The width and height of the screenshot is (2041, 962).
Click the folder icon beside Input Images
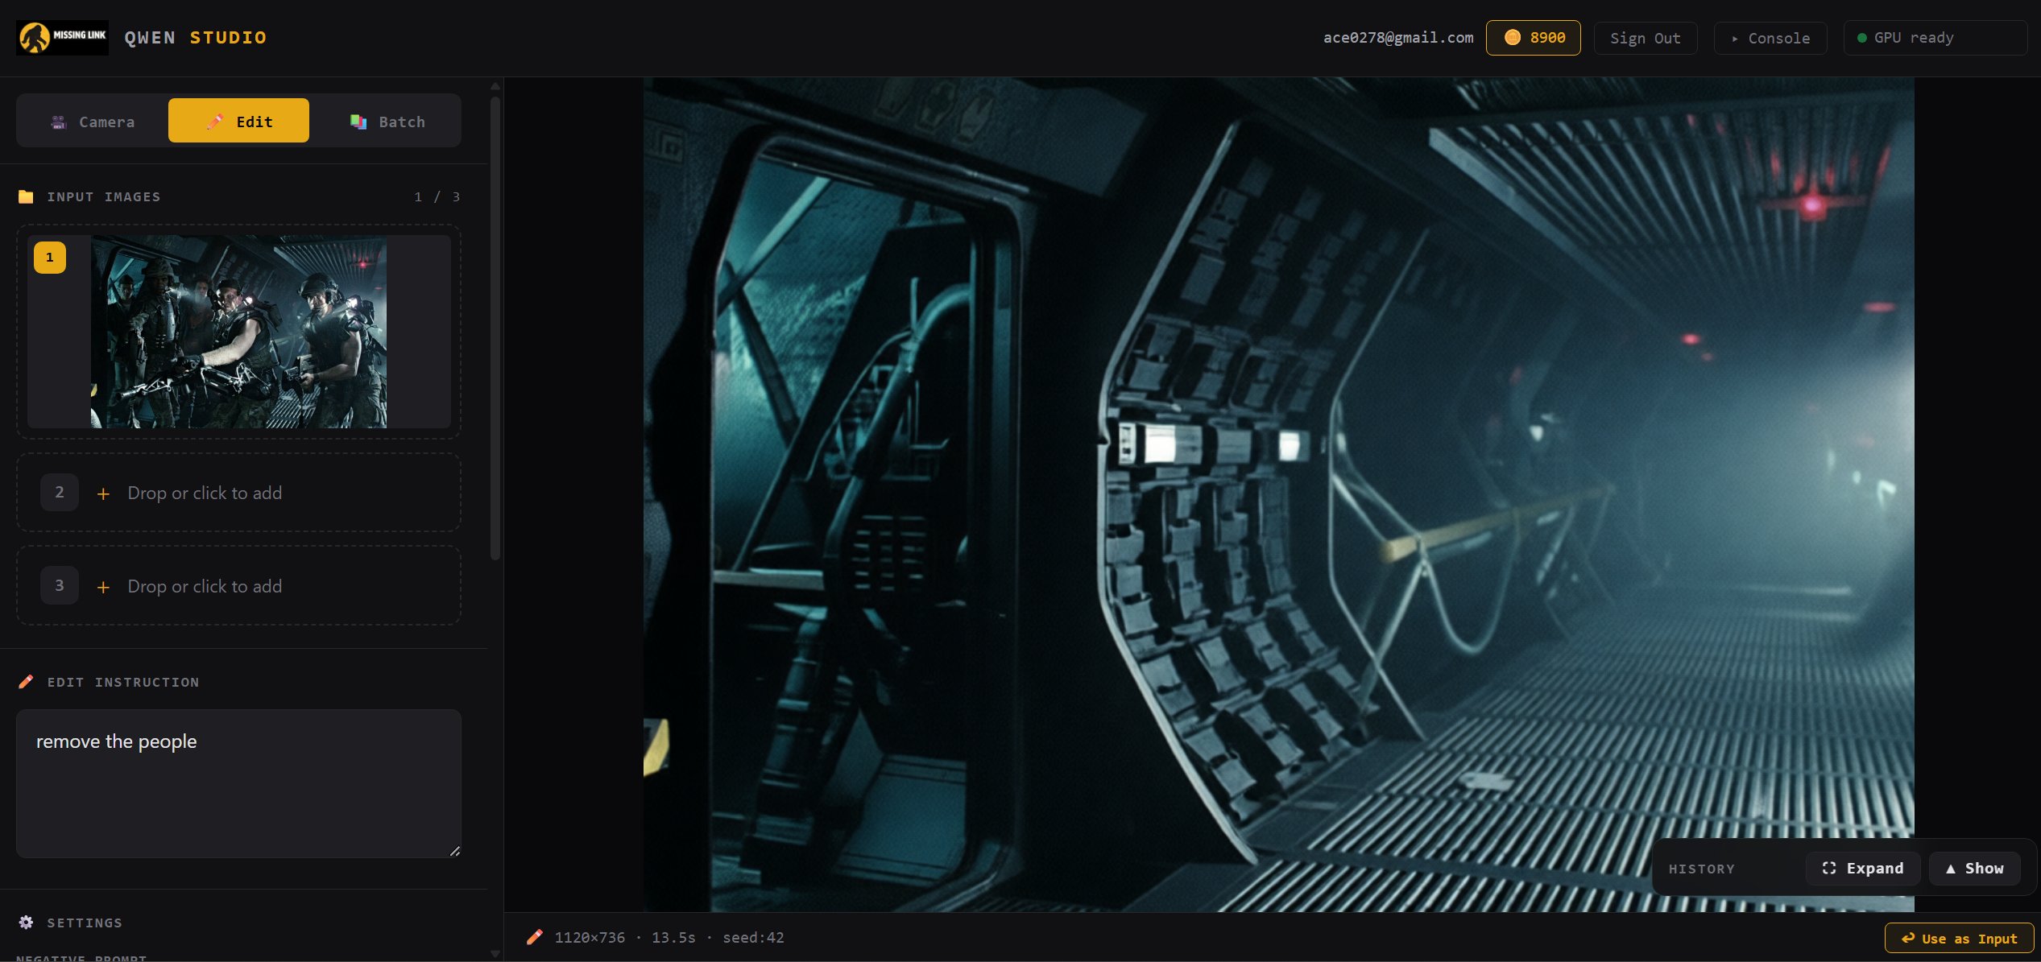pos(26,196)
